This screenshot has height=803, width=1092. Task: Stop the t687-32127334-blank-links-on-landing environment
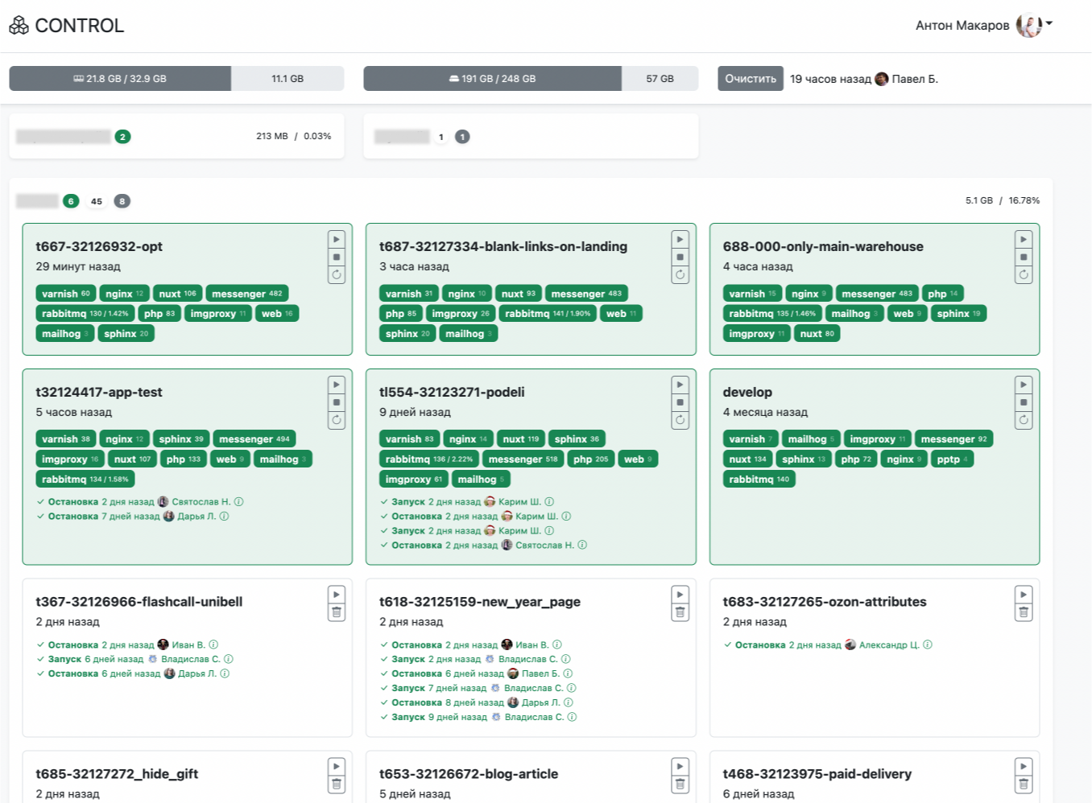680,257
